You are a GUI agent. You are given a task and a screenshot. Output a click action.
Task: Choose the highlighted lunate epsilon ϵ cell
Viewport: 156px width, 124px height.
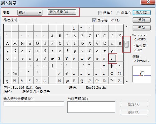(x=112, y=58)
